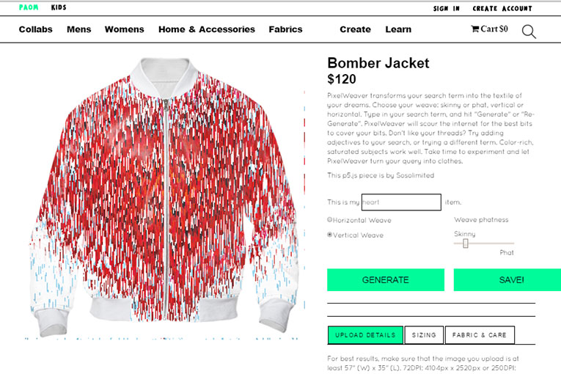Image resolution: width=561 pixels, height=374 pixels.
Task: Open the Mens menu
Action: (79, 29)
